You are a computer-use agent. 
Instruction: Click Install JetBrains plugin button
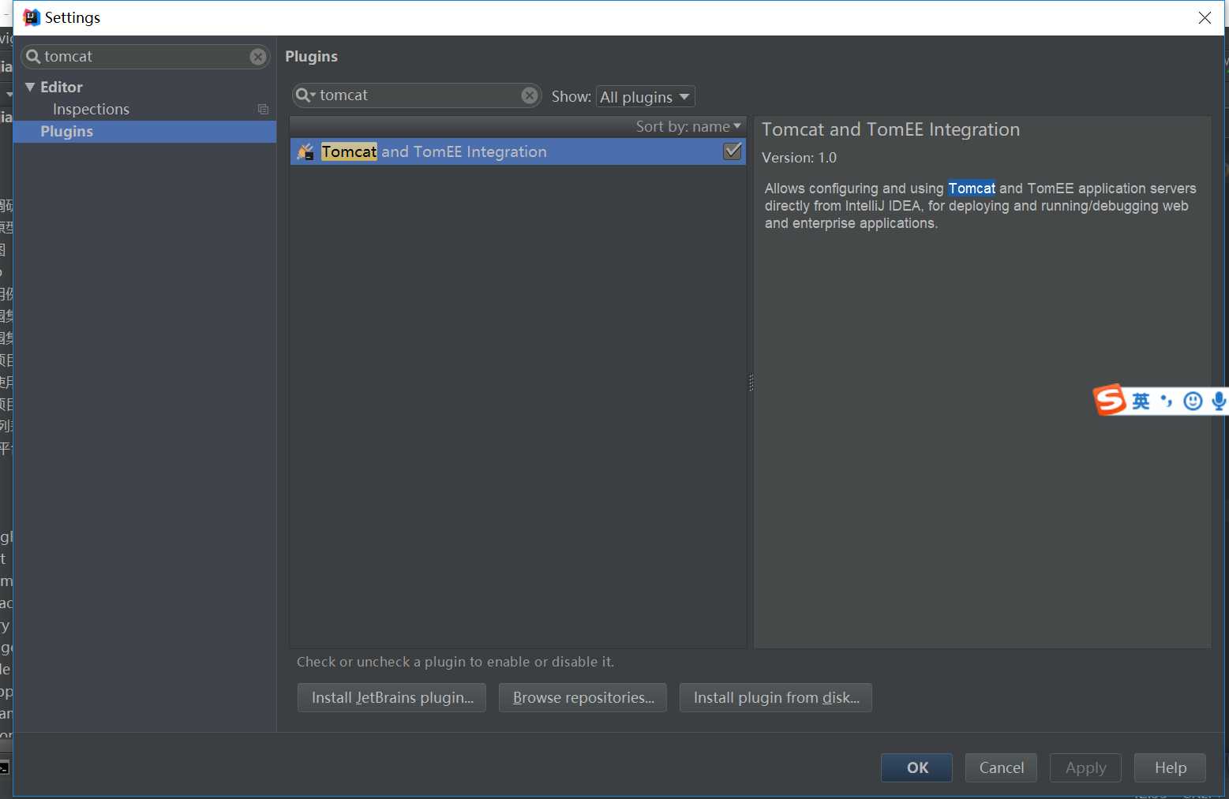click(392, 697)
